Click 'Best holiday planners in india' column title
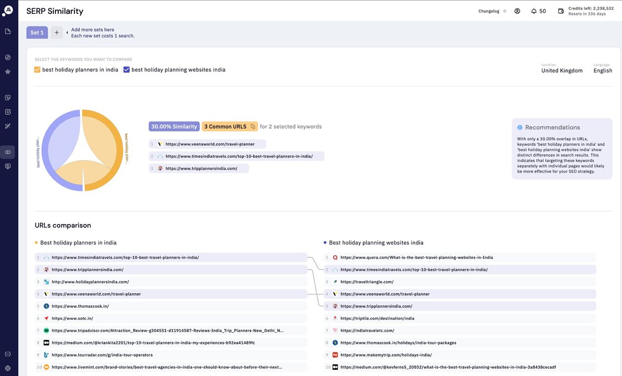 click(78, 243)
